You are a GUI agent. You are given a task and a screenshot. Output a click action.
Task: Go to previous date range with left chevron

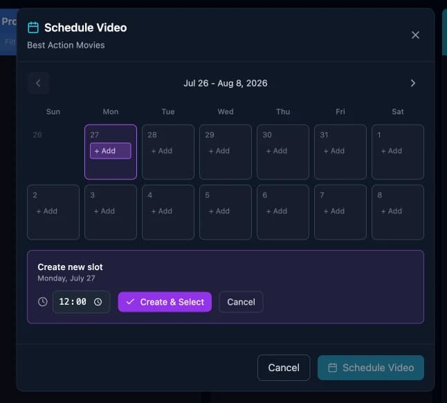(39, 83)
